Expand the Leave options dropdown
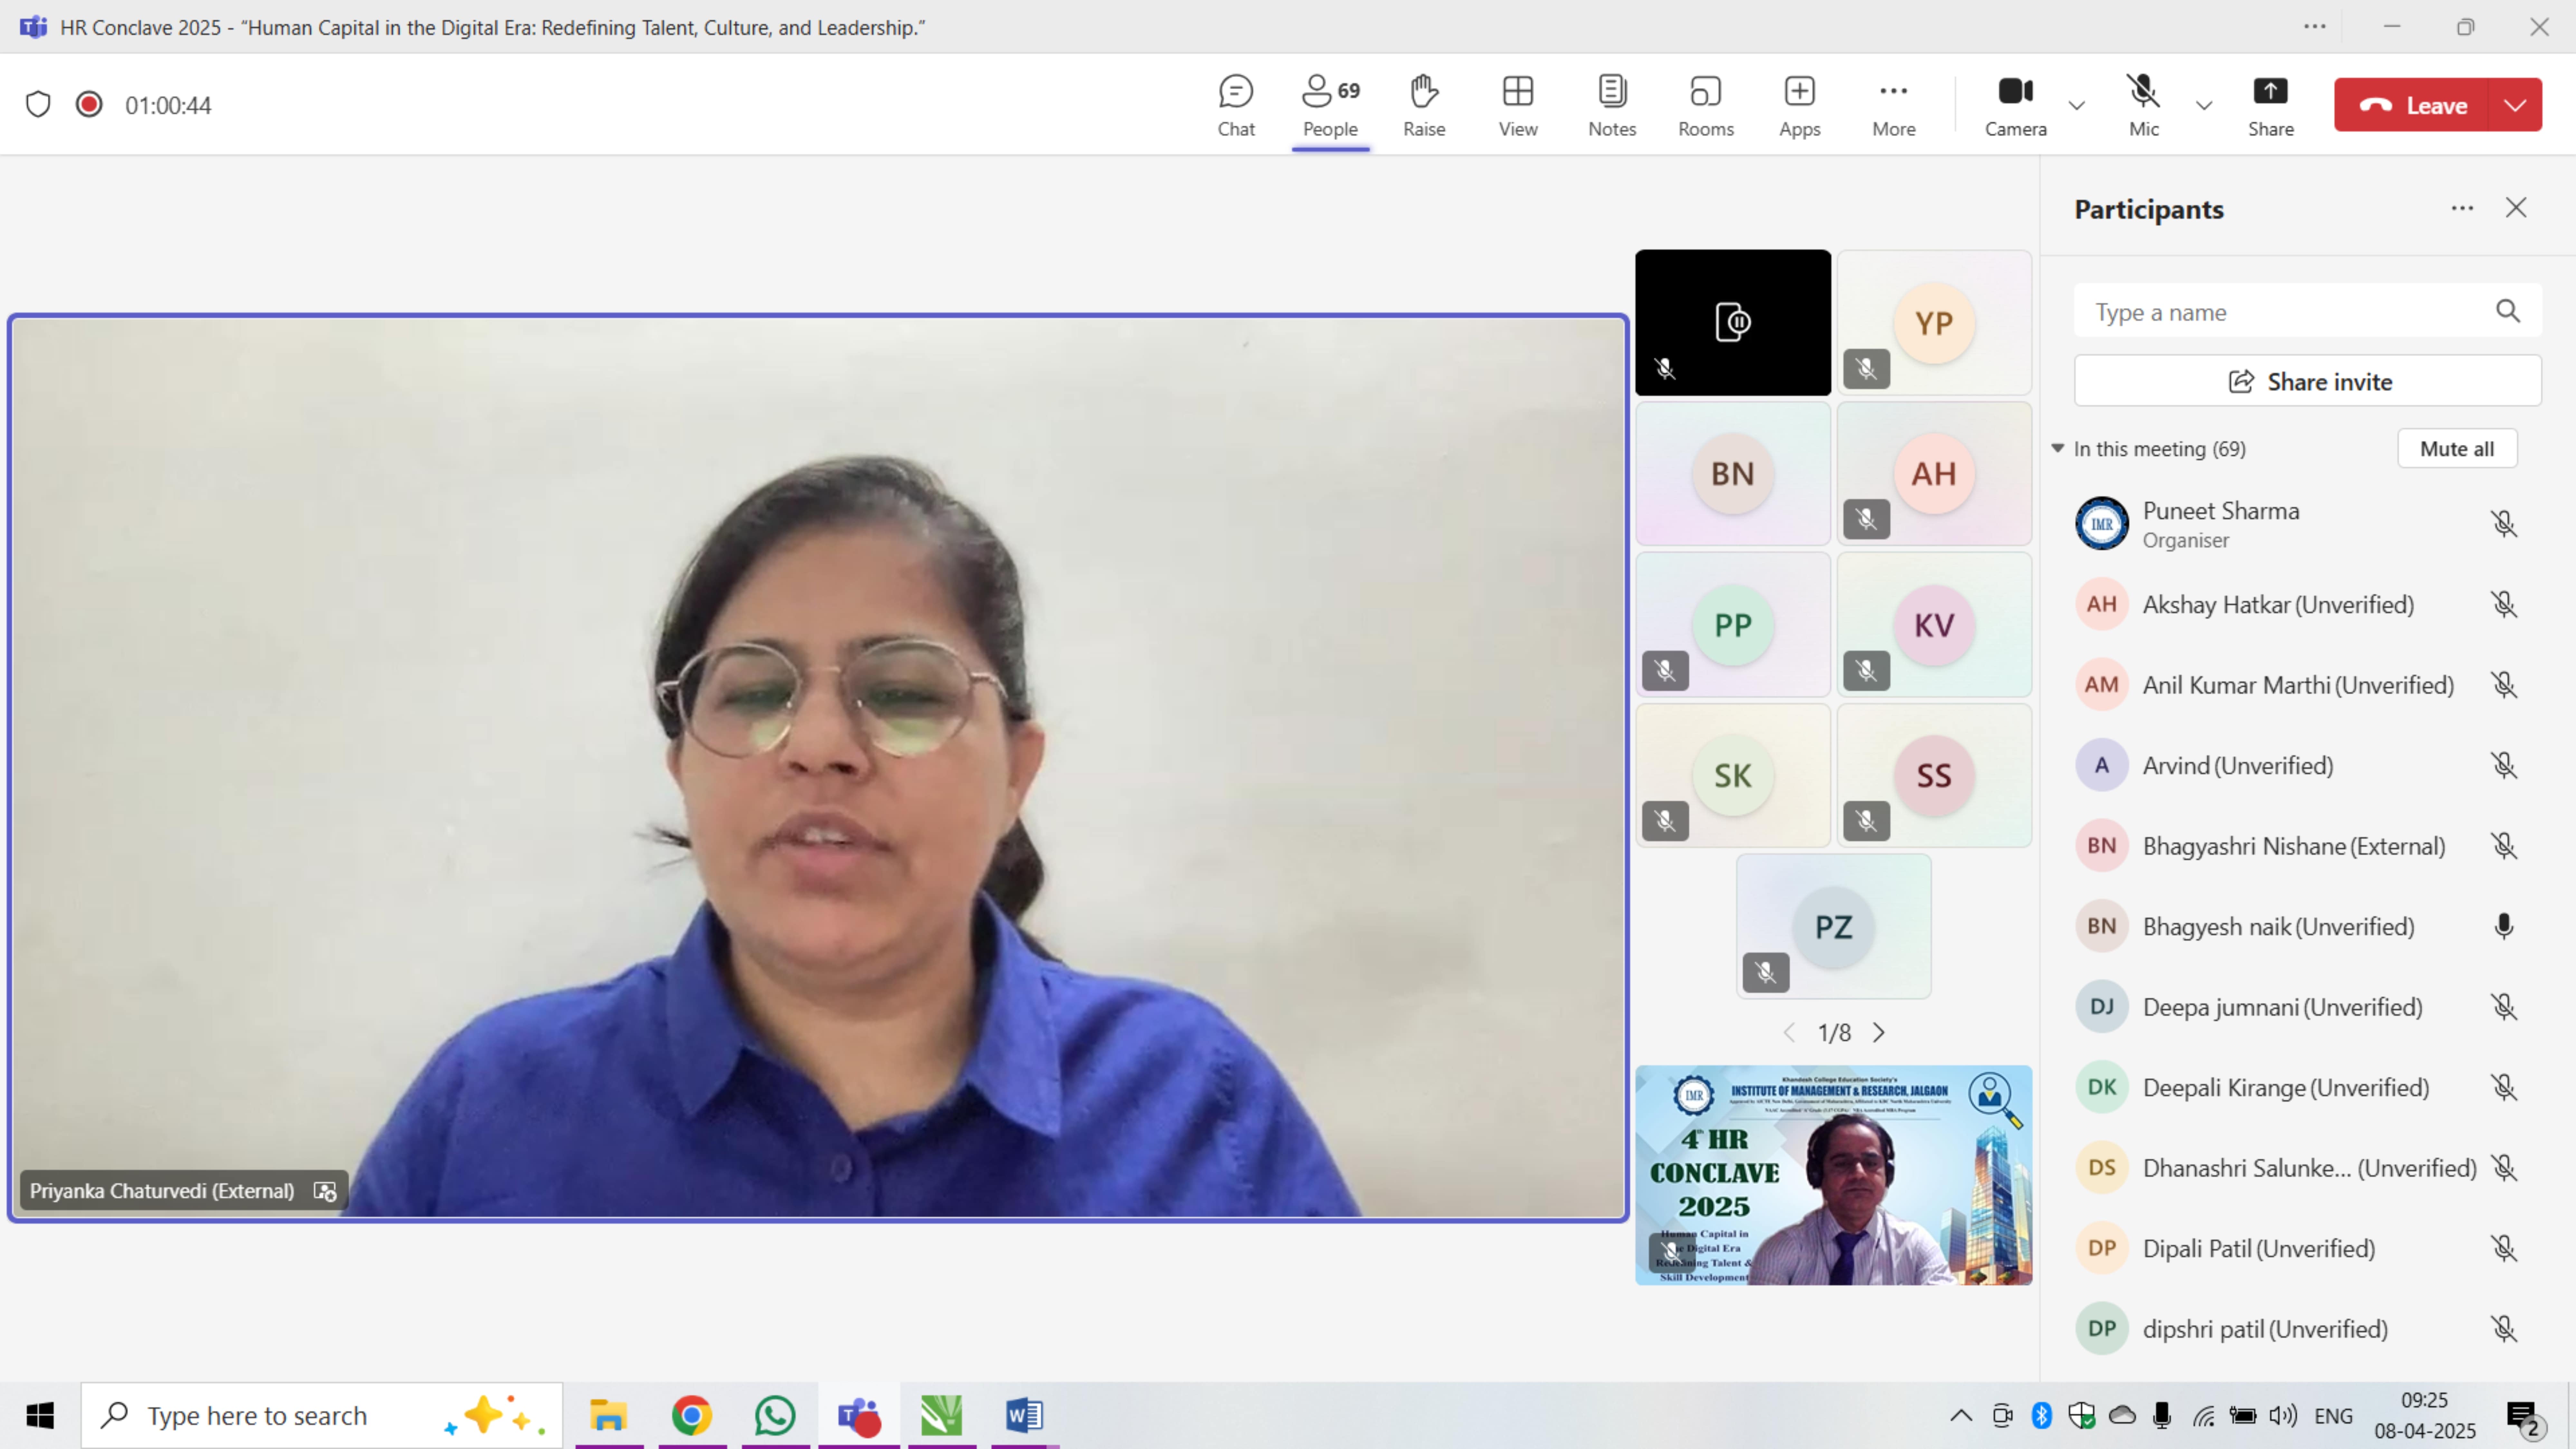 (x=2515, y=105)
